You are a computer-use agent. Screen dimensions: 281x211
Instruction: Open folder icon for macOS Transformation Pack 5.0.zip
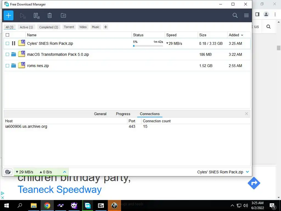13,54
